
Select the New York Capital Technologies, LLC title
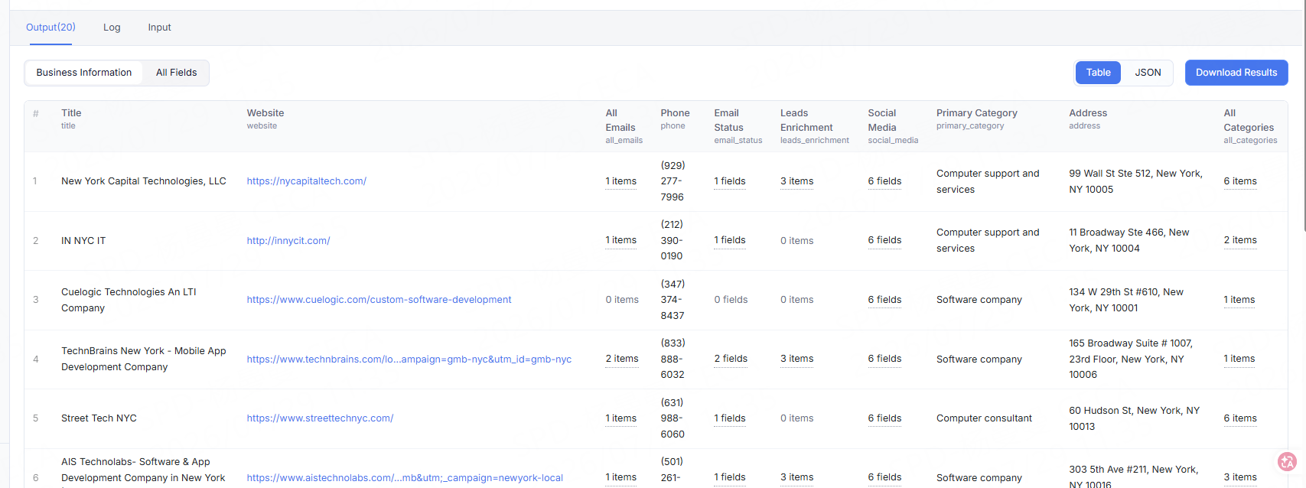tap(144, 181)
